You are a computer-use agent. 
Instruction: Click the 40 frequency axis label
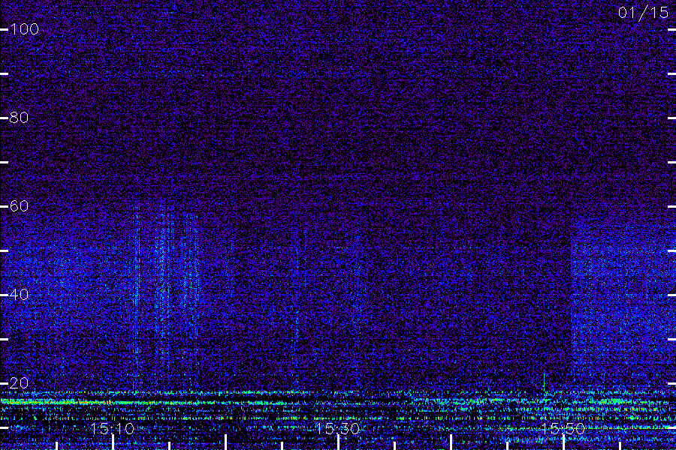pos(19,295)
